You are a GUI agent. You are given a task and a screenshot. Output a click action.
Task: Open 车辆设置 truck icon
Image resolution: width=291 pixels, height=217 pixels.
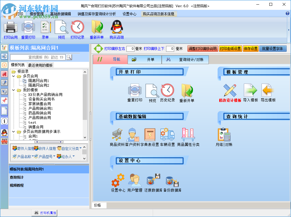tap(167, 134)
